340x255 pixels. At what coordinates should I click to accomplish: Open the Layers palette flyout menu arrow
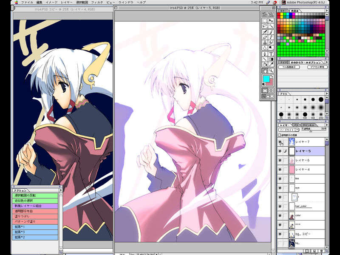(326, 125)
